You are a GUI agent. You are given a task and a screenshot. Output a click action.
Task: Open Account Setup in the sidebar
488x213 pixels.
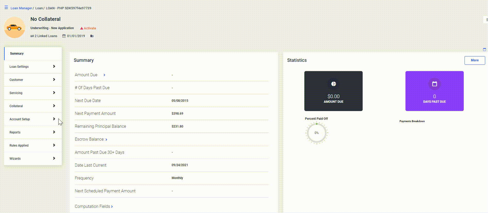33,119
